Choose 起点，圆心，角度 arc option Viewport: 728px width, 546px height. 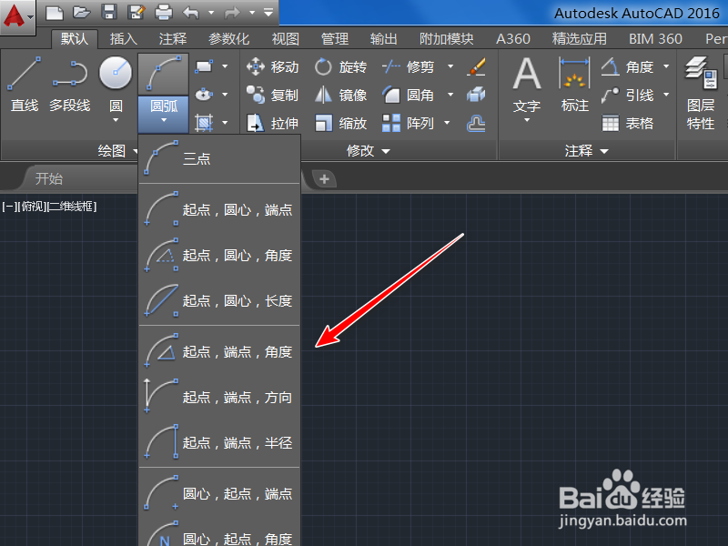point(219,256)
